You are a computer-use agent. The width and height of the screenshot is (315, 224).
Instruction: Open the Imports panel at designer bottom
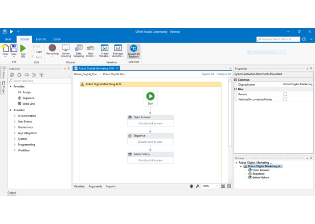111,186
